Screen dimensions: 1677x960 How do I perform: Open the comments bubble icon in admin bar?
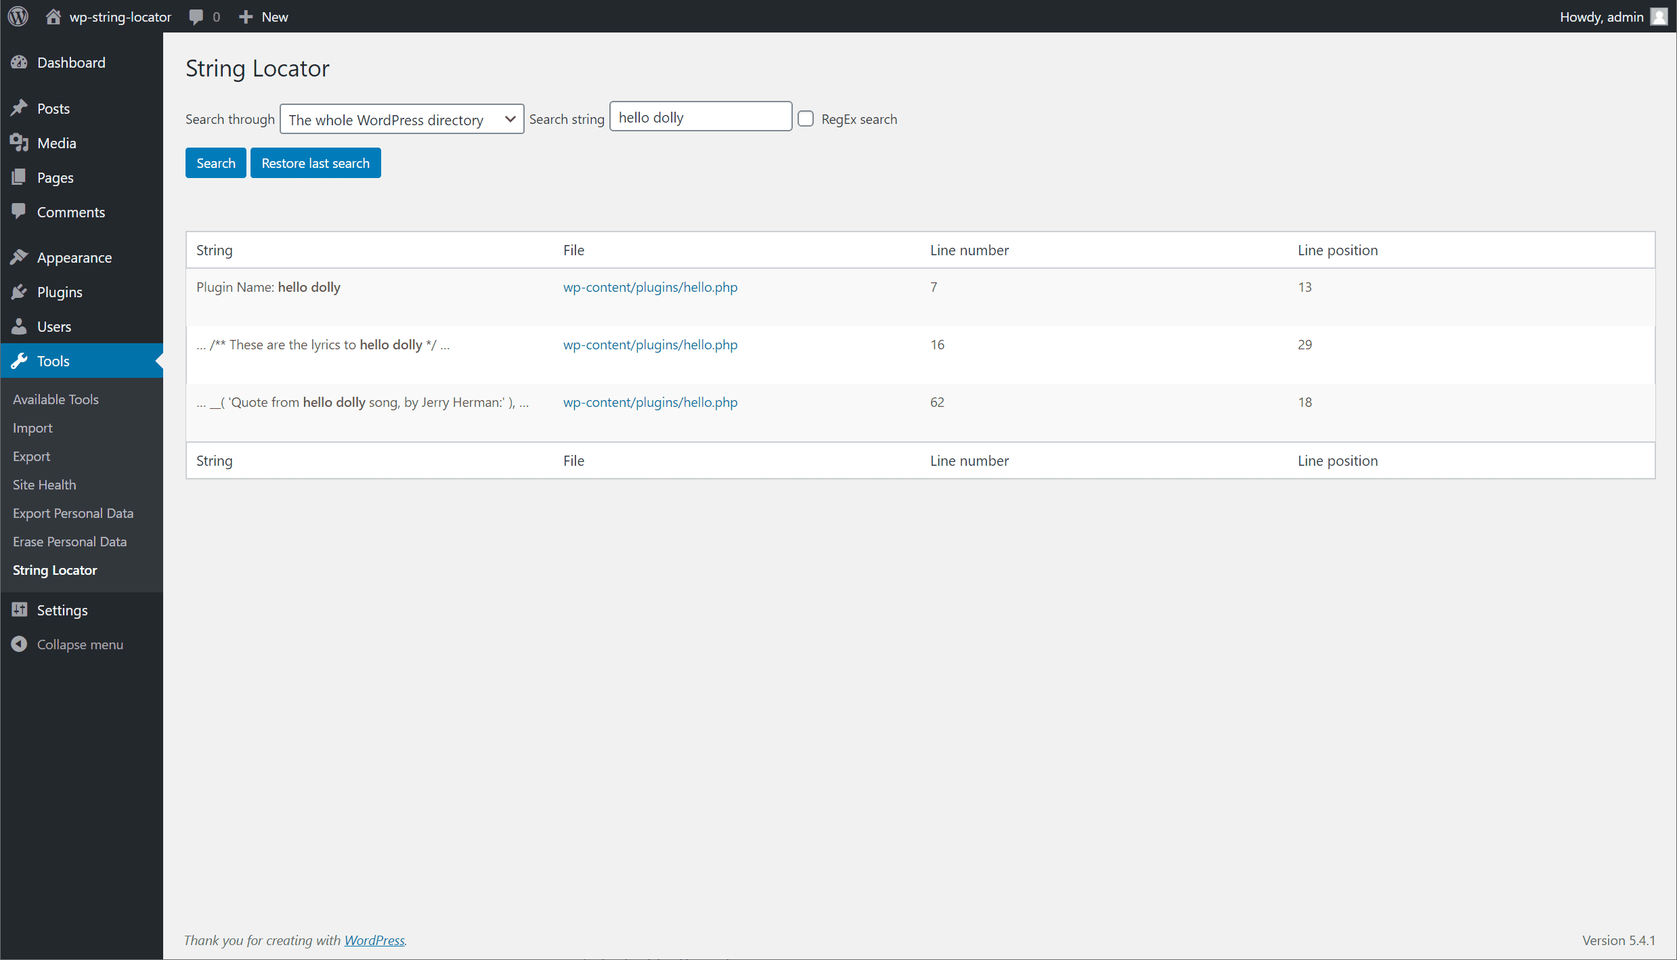tap(196, 17)
